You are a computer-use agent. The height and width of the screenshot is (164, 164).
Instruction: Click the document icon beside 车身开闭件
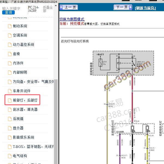tap(10, 91)
